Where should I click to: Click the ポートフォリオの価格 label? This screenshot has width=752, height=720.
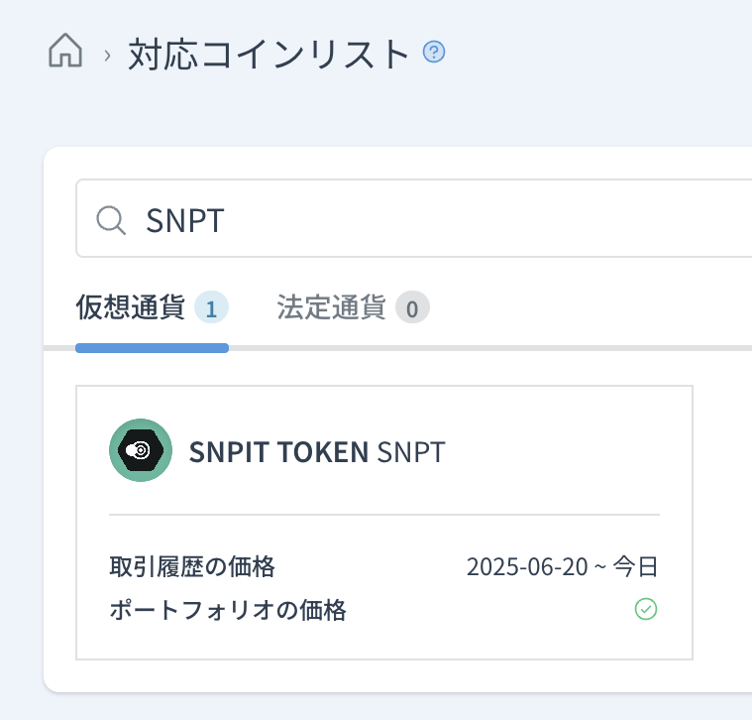coord(228,610)
